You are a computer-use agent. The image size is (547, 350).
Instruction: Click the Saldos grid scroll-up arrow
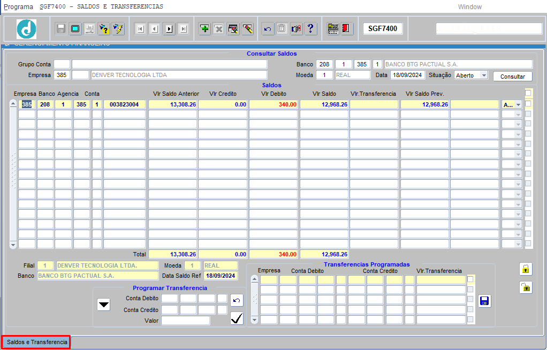13,104
